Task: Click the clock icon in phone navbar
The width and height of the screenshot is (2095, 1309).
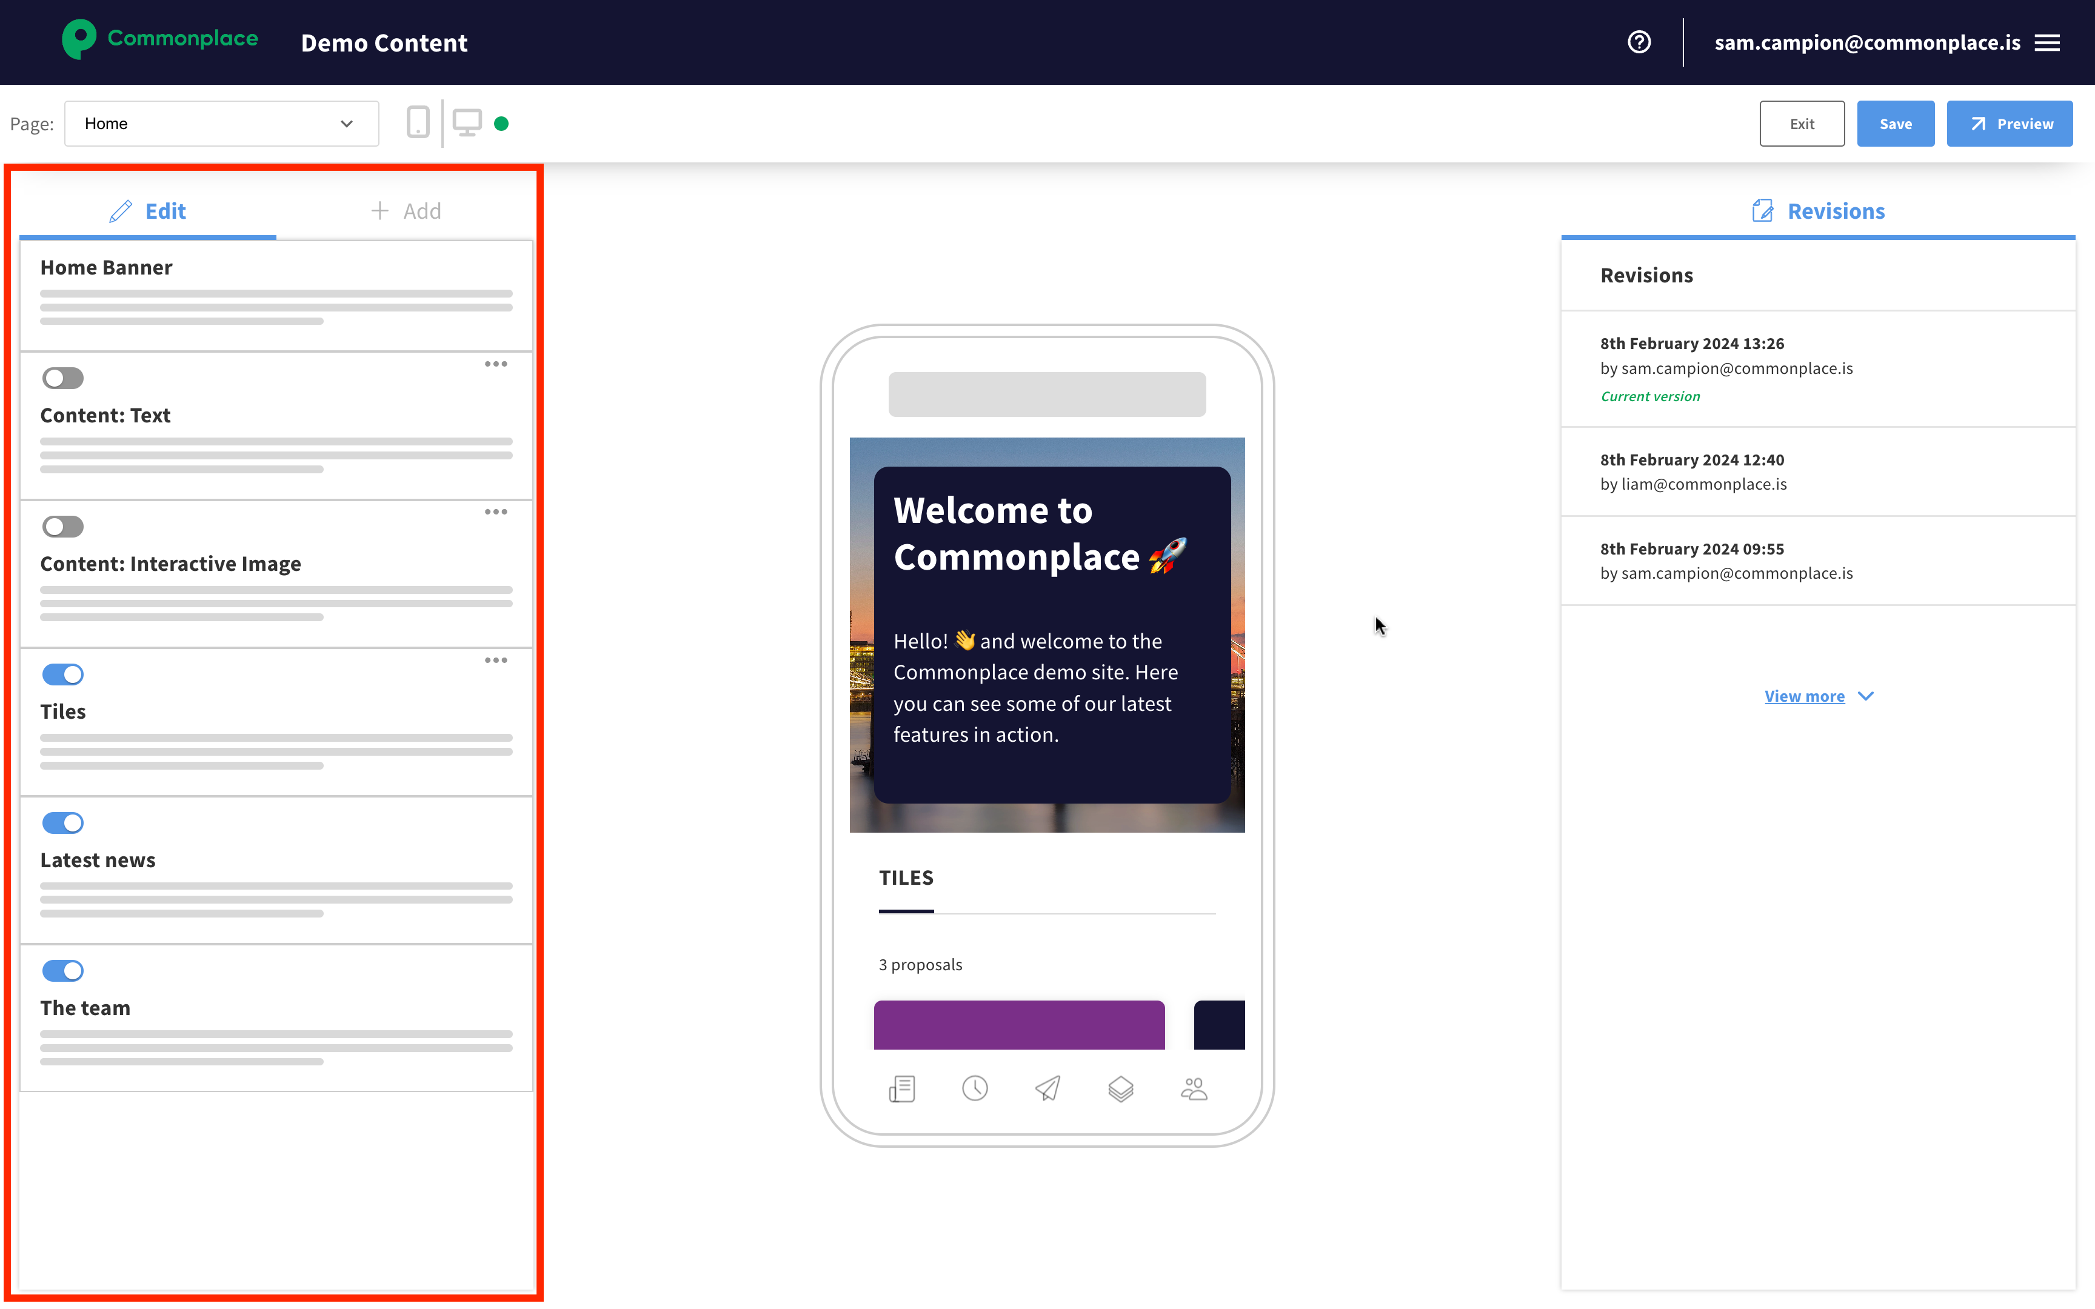Action: (975, 1088)
